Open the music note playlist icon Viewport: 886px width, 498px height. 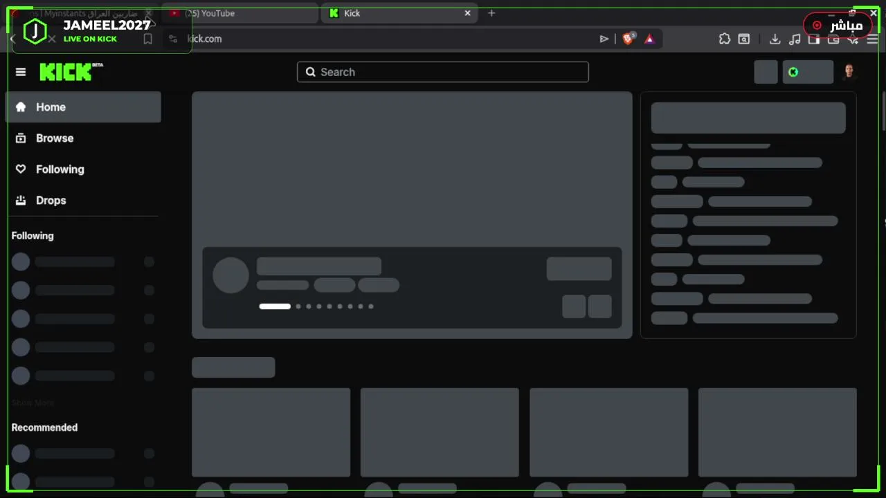(x=795, y=39)
